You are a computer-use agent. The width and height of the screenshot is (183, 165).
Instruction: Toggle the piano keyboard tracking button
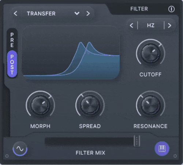(x=162, y=148)
